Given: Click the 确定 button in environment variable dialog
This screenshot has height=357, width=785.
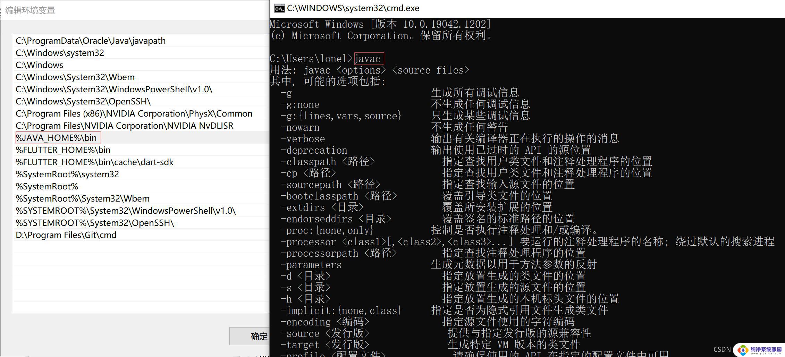Looking at the screenshot, I should point(249,336).
